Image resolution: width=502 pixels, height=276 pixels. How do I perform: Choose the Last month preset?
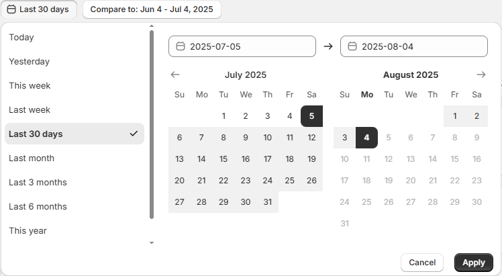32,158
